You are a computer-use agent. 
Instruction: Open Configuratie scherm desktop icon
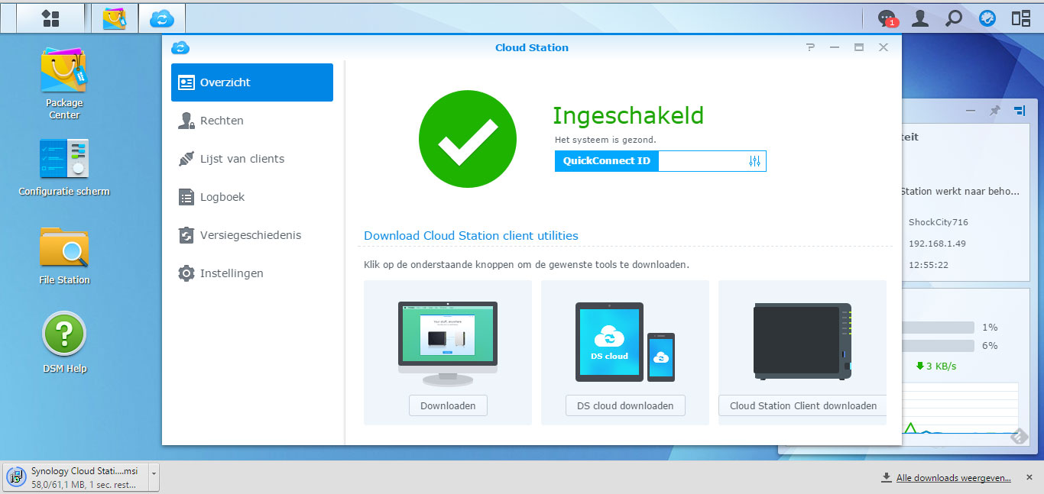64,167
